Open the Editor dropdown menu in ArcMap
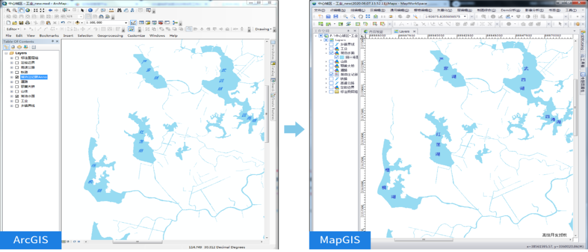Viewport: 588px width, 252px height. [13, 29]
